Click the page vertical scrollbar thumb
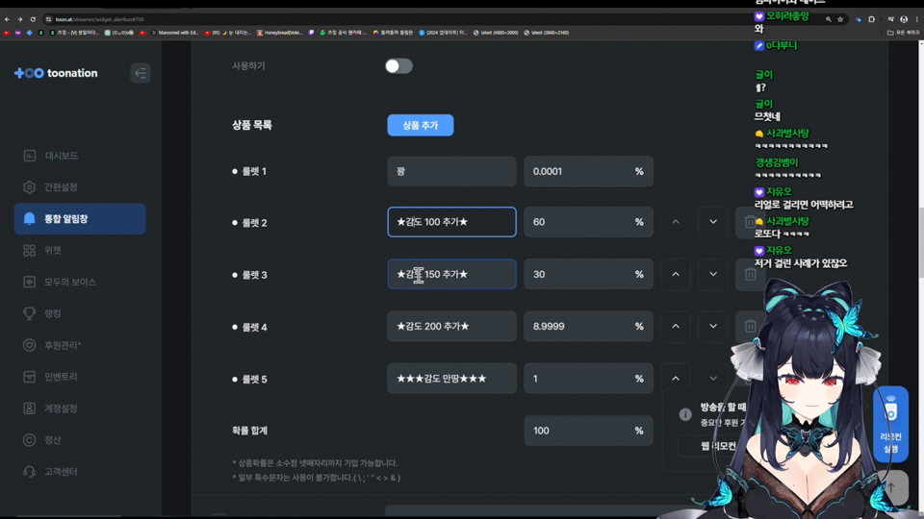Image resolution: width=924 pixels, height=519 pixels. click(x=920, y=242)
